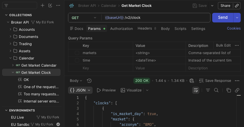This screenshot has width=244, height=127.
Task: Click the plus icon to create new
Action: pyautogui.click(x=43, y=5)
